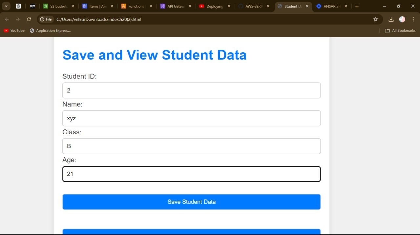This screenshot has width=420, height=235.
Task: Close the S3 buckets tab
Action: tap(73, 6)
